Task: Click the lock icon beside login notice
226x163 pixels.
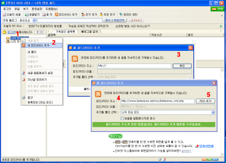Action: pyautogui.click(x=5, y=32)
